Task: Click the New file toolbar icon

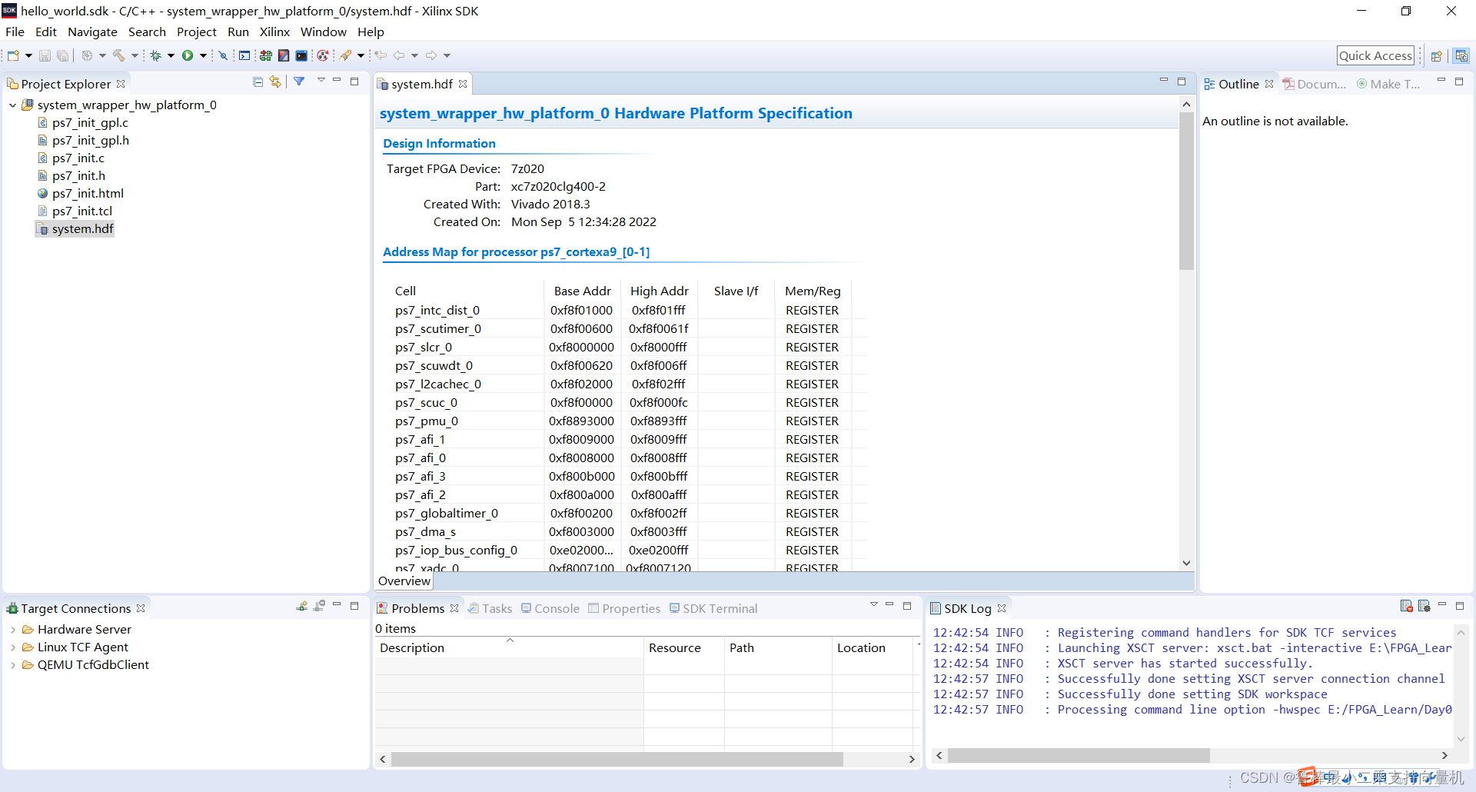Action: (x=13, y=55)
